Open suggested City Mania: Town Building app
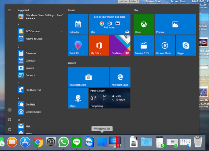Viewport: 209px width, 151px height. (40, 17)
